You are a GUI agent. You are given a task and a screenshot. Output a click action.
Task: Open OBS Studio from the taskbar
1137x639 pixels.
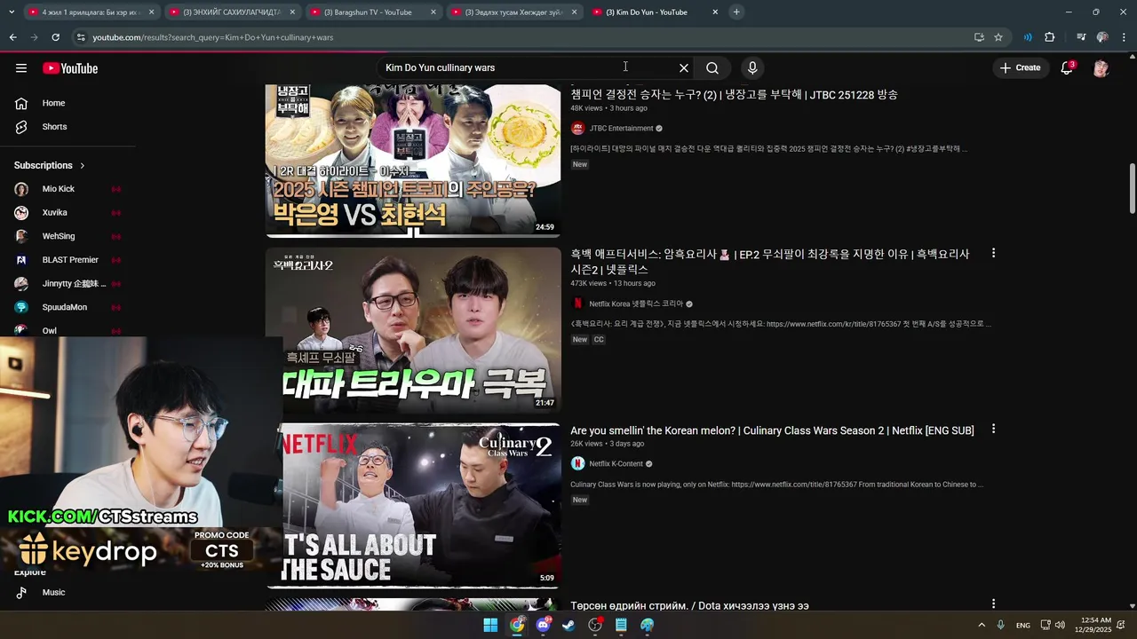point(595,625)
